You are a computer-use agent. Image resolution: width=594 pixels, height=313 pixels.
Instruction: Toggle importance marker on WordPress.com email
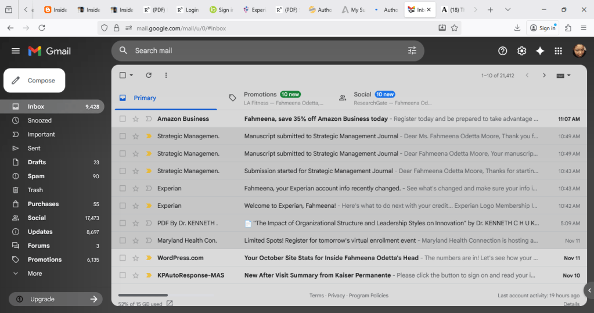click(149, 258)
